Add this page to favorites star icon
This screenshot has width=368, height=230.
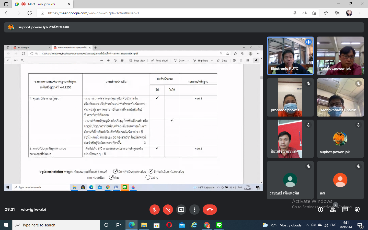(x=314, y=13)
